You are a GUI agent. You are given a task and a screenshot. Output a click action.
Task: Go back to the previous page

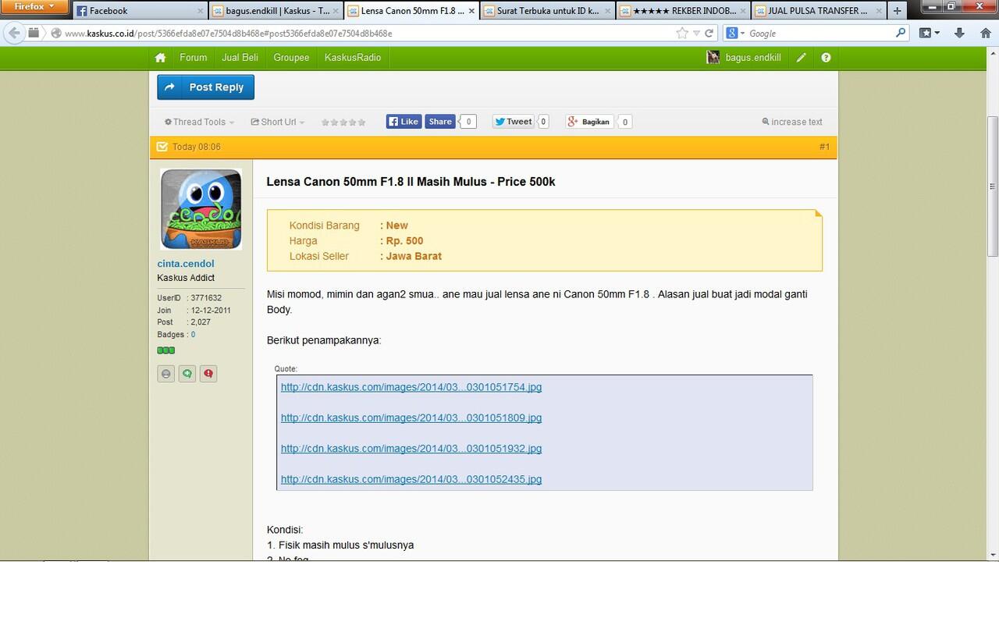coord(14,33)
